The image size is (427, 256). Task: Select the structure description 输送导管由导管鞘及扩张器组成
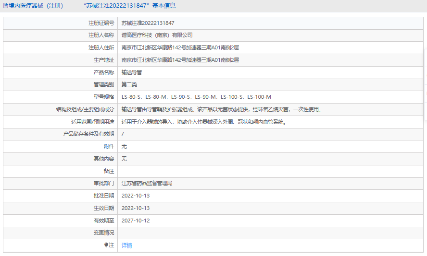222,109
